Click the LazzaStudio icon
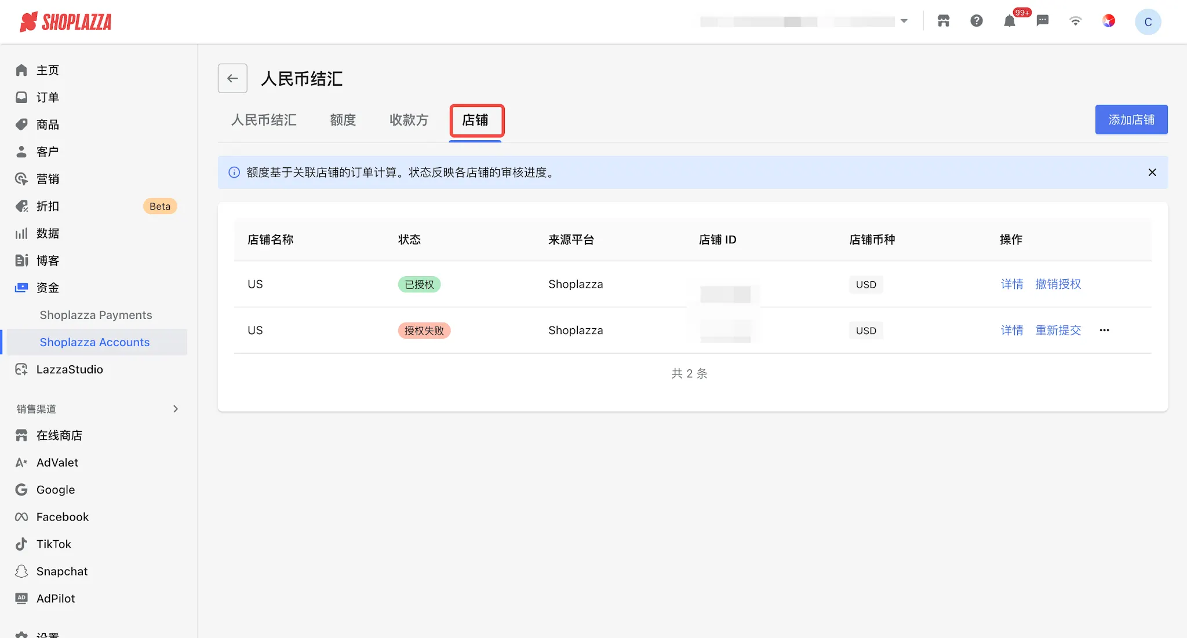1187x638 pixels. [x=21, y=369]
